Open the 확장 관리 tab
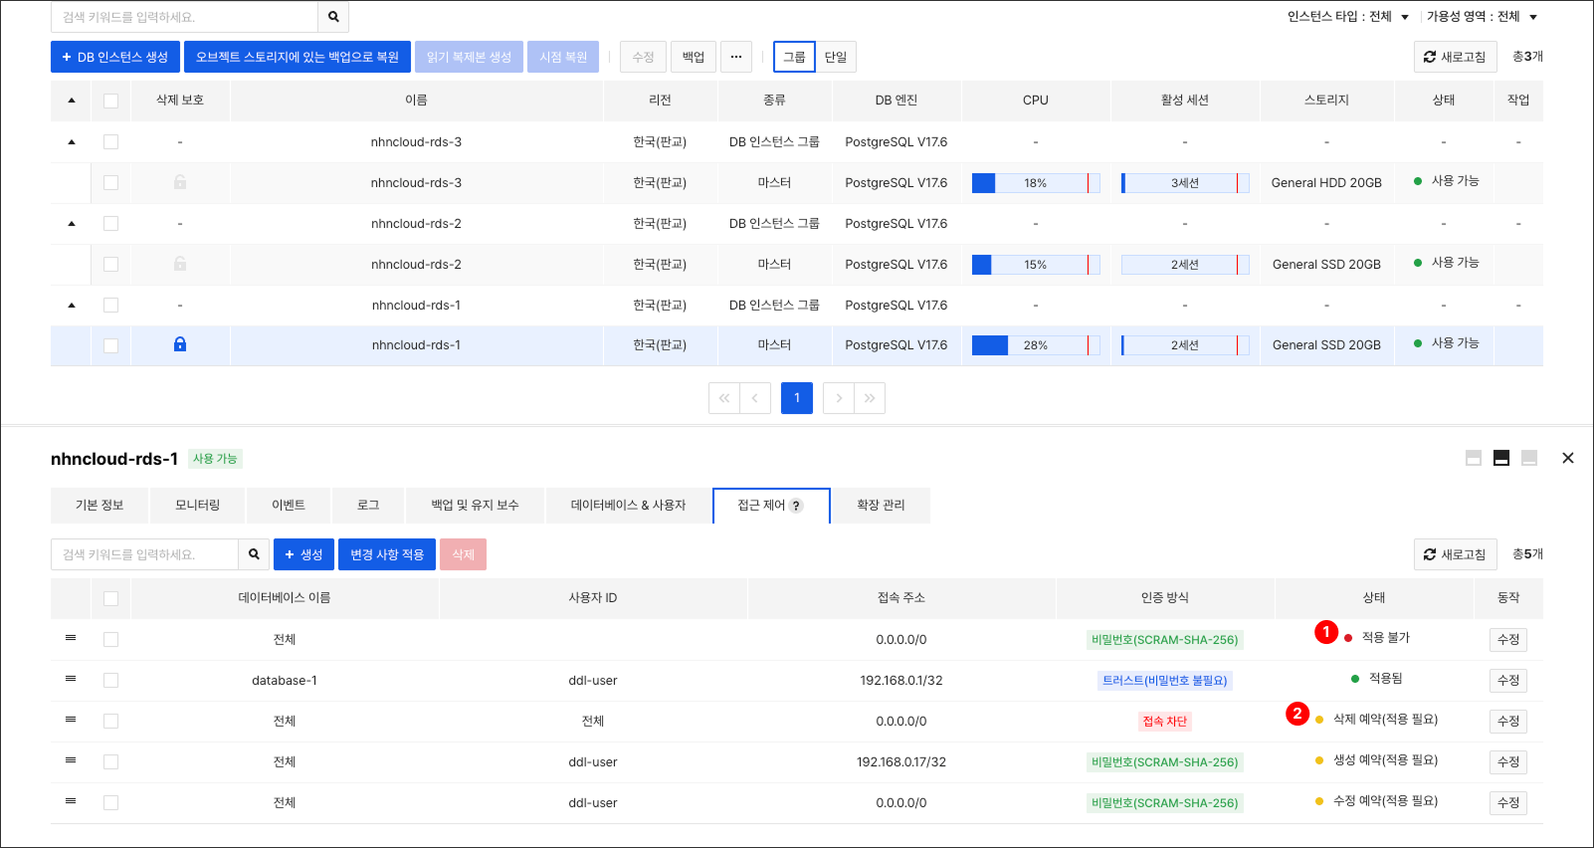The image size is (1594, 848). pos(882,506)
